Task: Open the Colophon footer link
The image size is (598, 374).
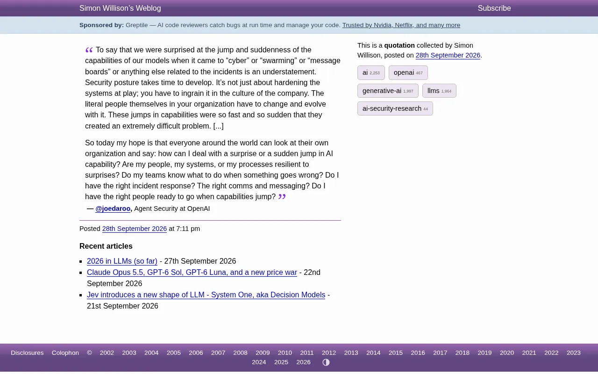Action: [x=65, y=353]
